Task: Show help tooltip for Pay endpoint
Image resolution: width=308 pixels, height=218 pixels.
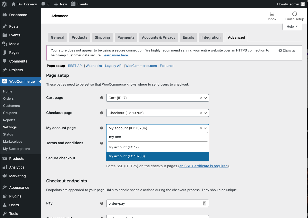Action: 102,203
